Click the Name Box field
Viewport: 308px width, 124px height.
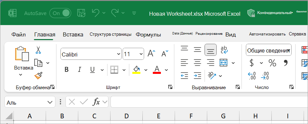[30, 102]
